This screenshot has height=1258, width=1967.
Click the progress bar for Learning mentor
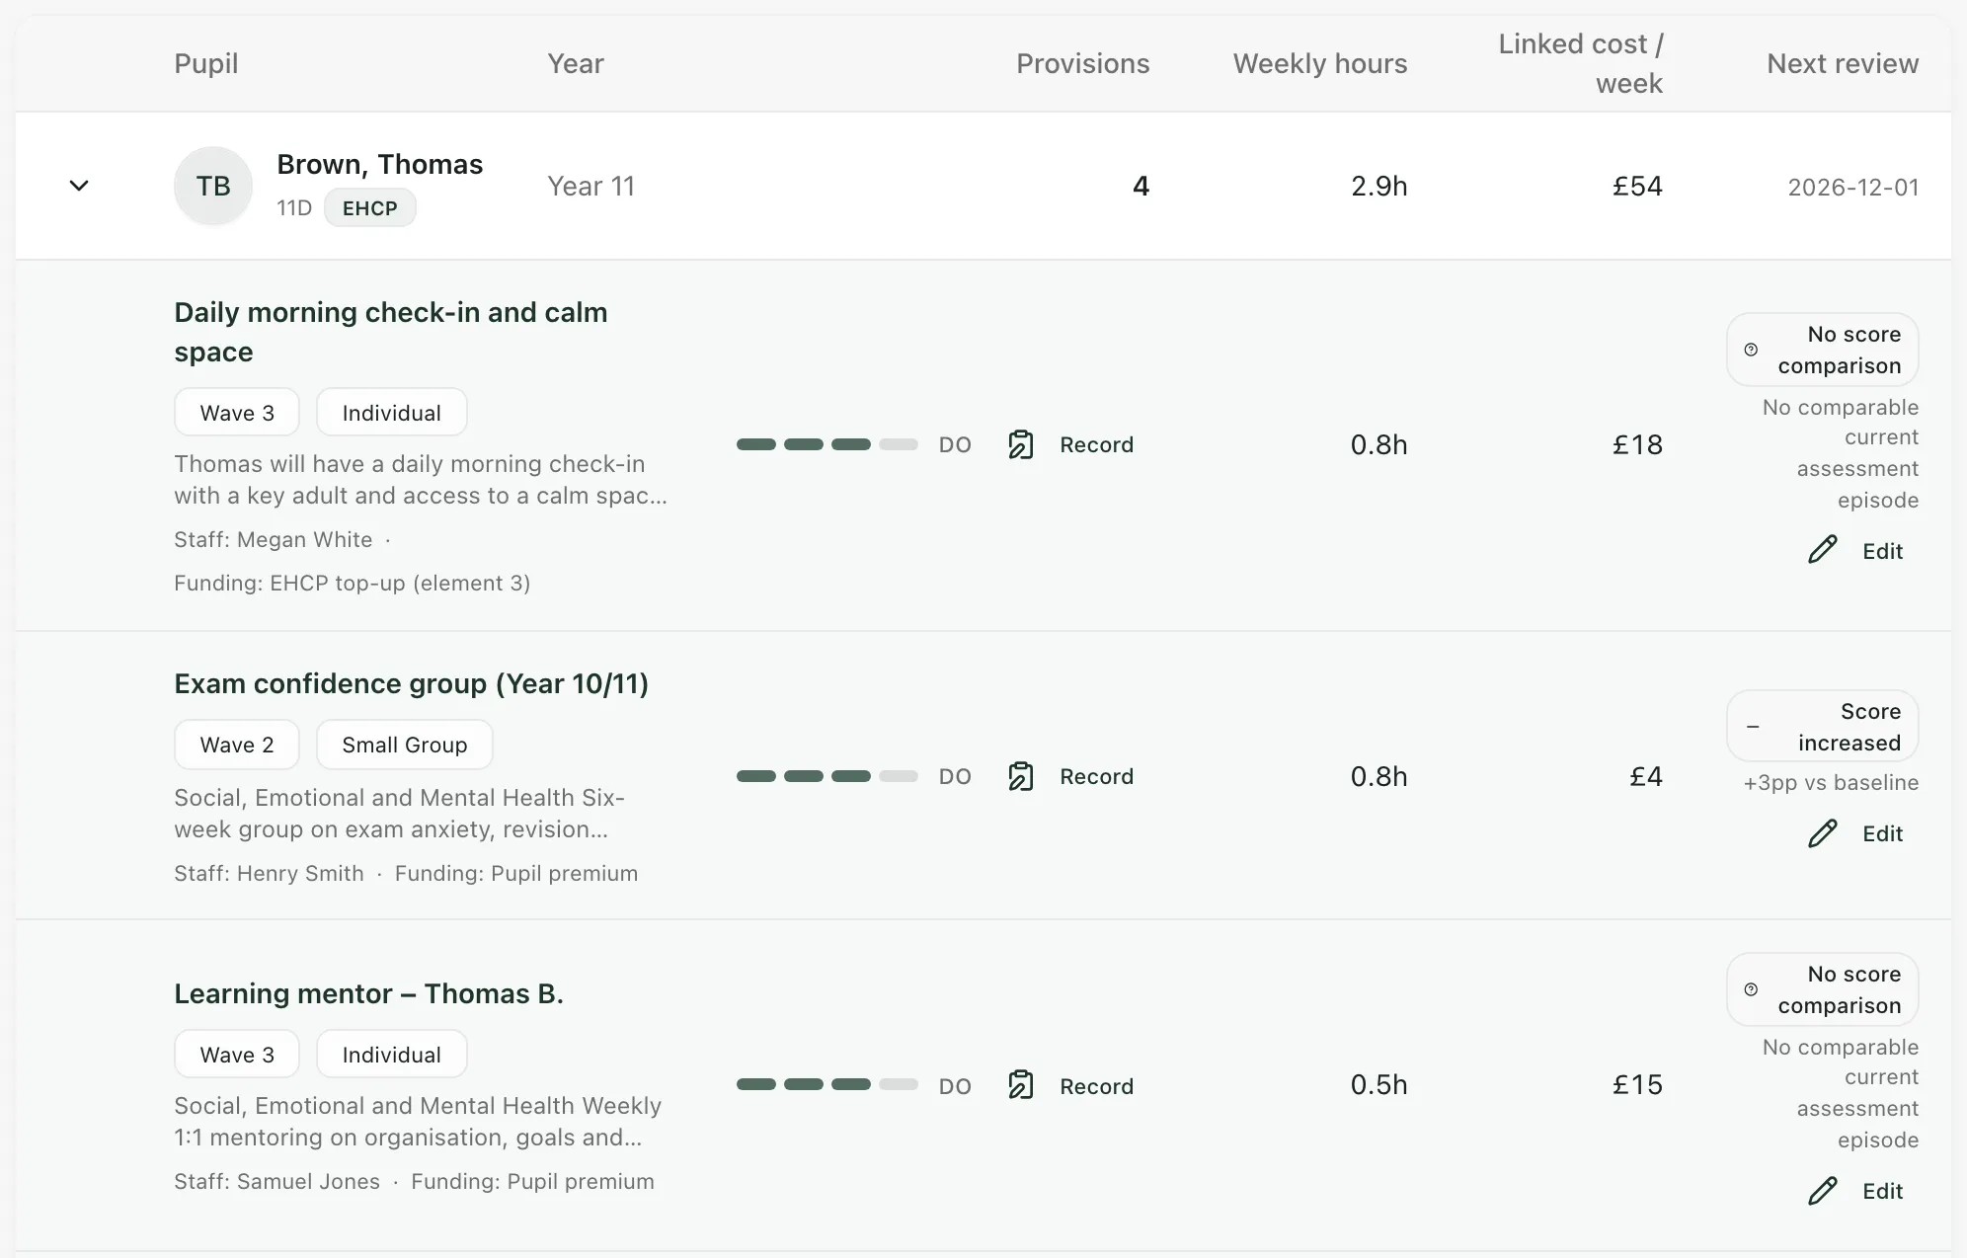coord(827,1084)
